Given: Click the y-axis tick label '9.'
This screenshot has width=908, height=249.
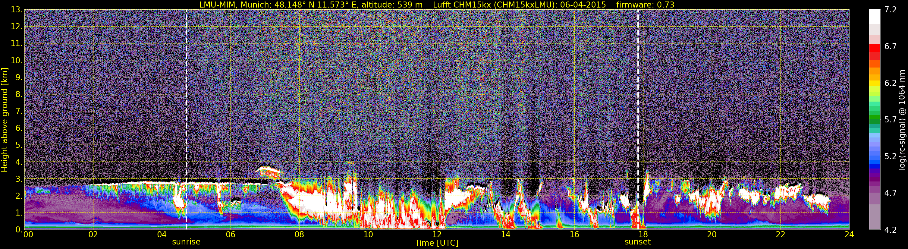Looking at the screenshot, I should tap(19, 77).
